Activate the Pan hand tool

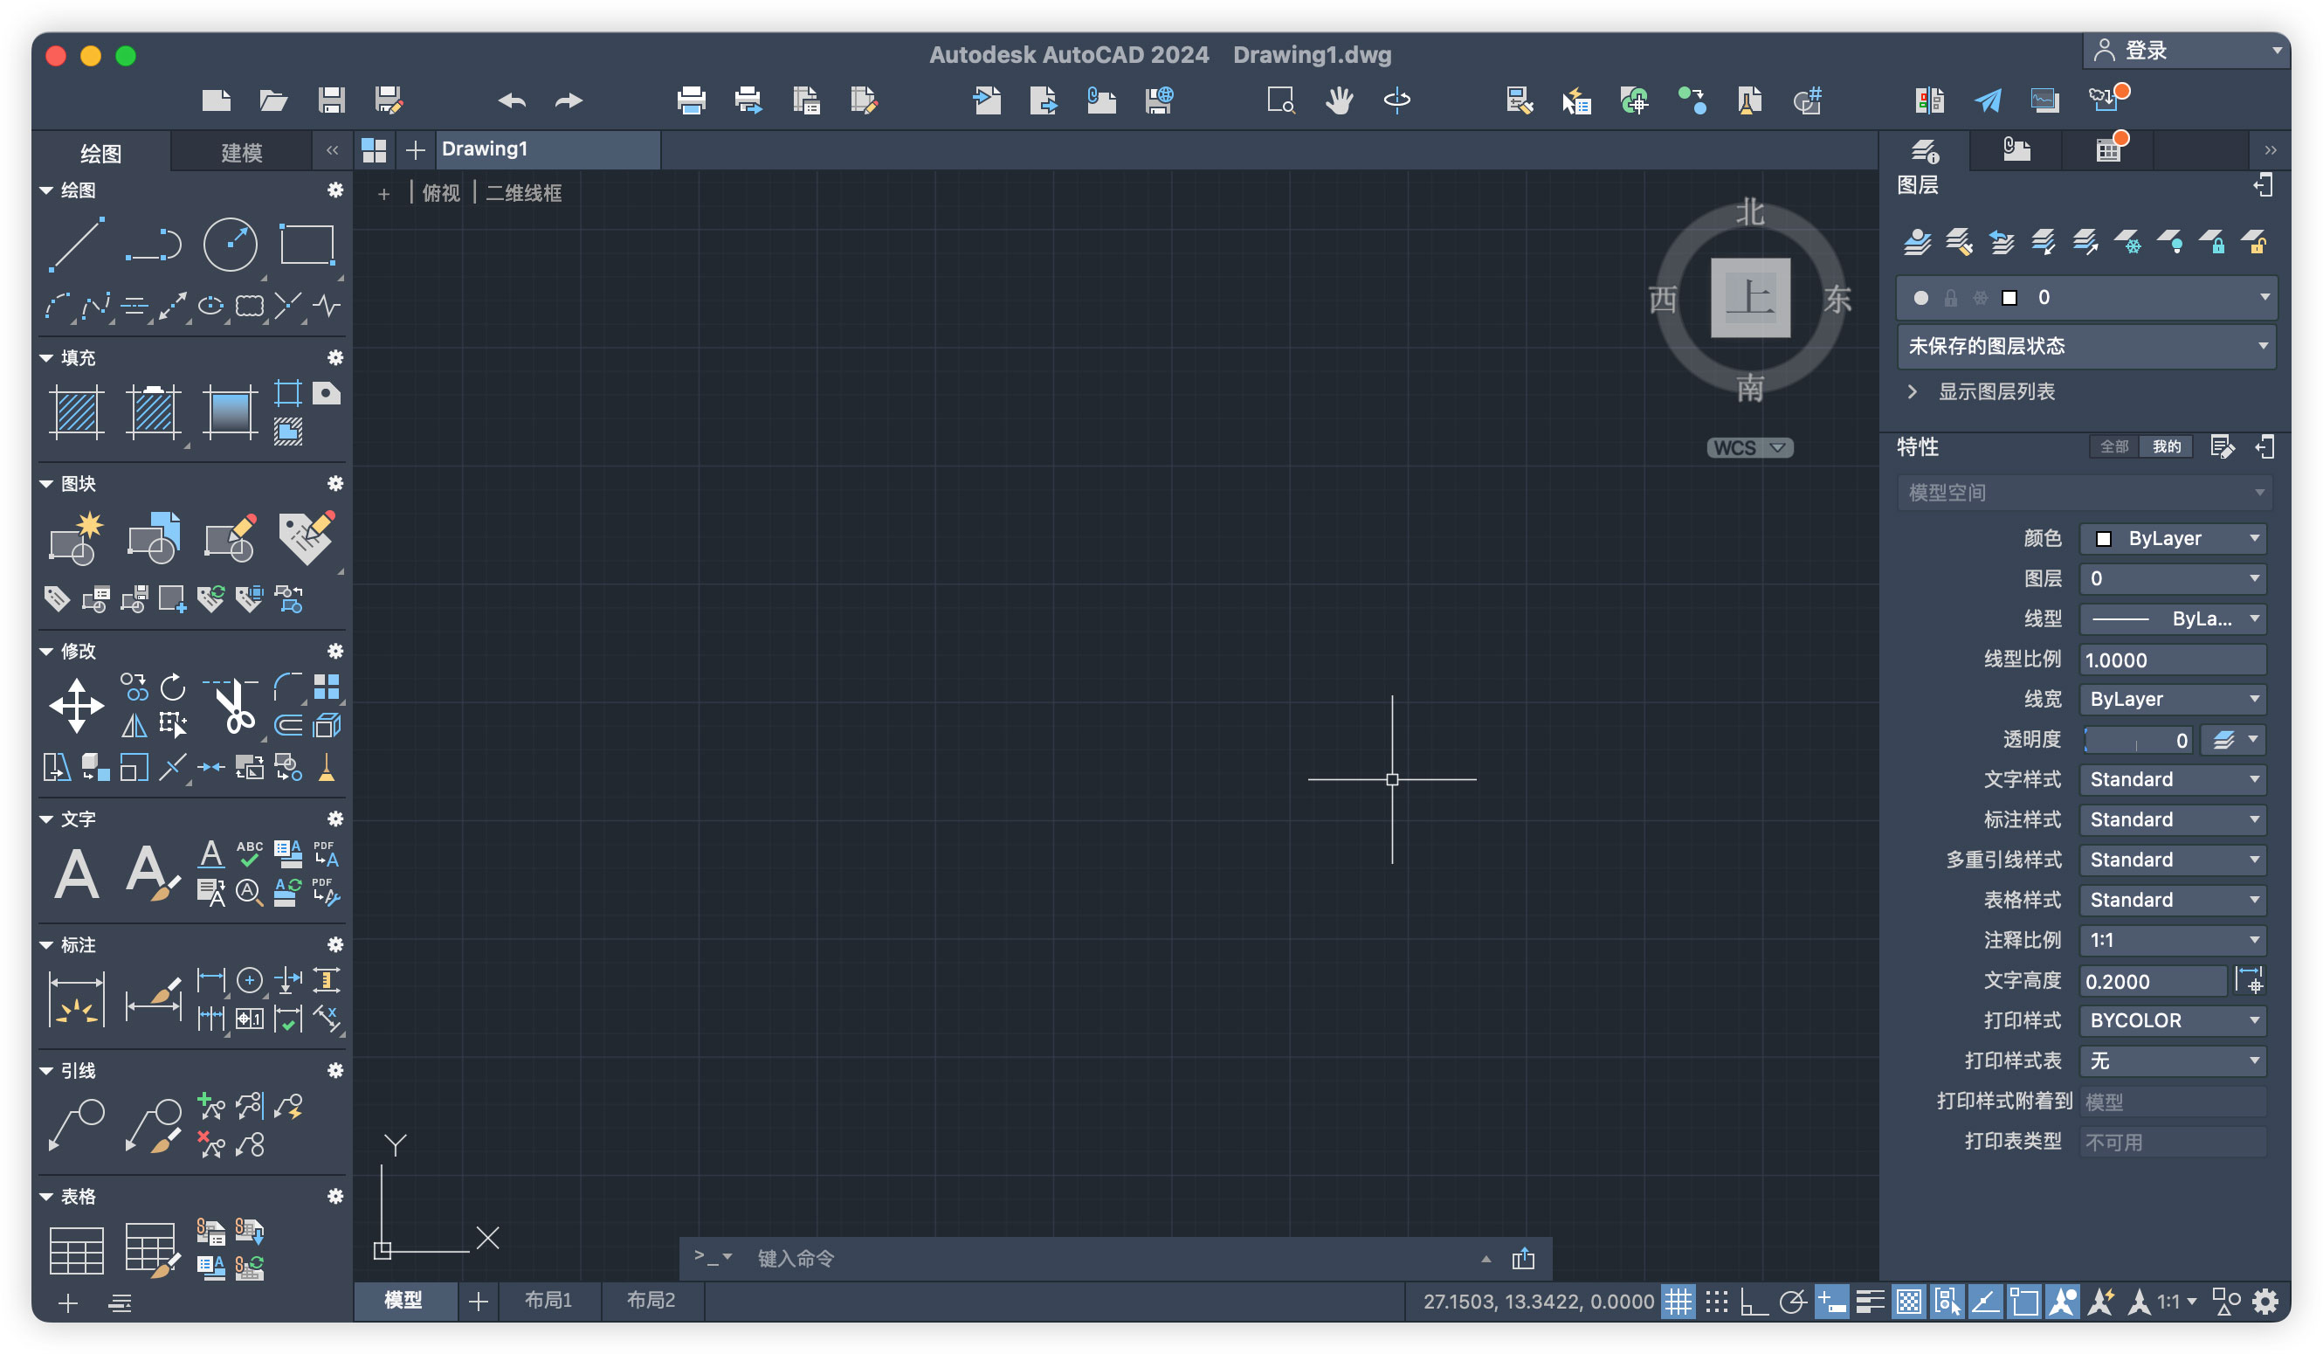click(1340, 100)
